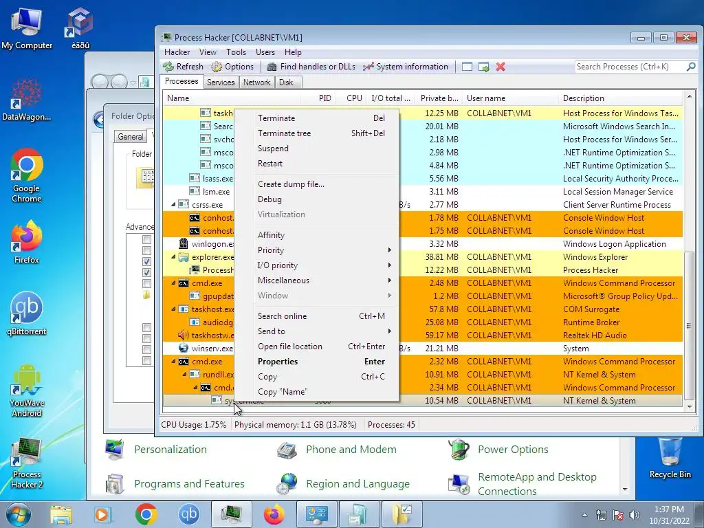Open Process Hacker 2 desktop shortcut
The image size is (704, 528).
27,463
